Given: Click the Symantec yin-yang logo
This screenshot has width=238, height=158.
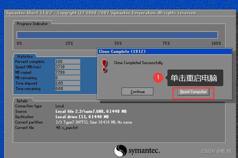Looking at the screenshot, I should pyautogui.click(x=121, y=151).
